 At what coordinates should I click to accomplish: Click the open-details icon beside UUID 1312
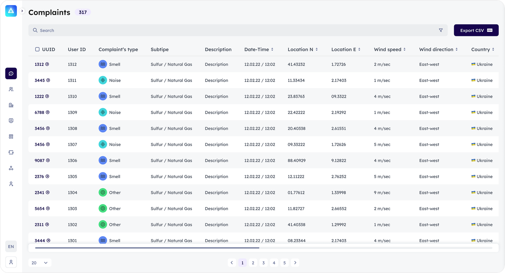pyautogui.click(x=47, y=64)
